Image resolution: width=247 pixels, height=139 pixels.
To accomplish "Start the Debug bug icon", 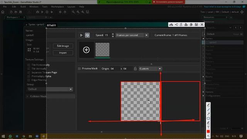I will 37,12.
